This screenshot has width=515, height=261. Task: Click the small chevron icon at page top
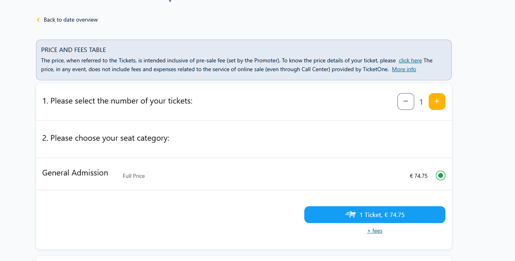click(x=170, y=1)
